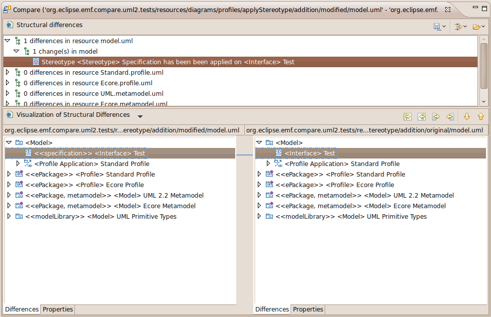Screen dimensions: 491x317
Task: Expand '0 differences in resource Ecore.profile.uml'
Action: tap(8, 83)
